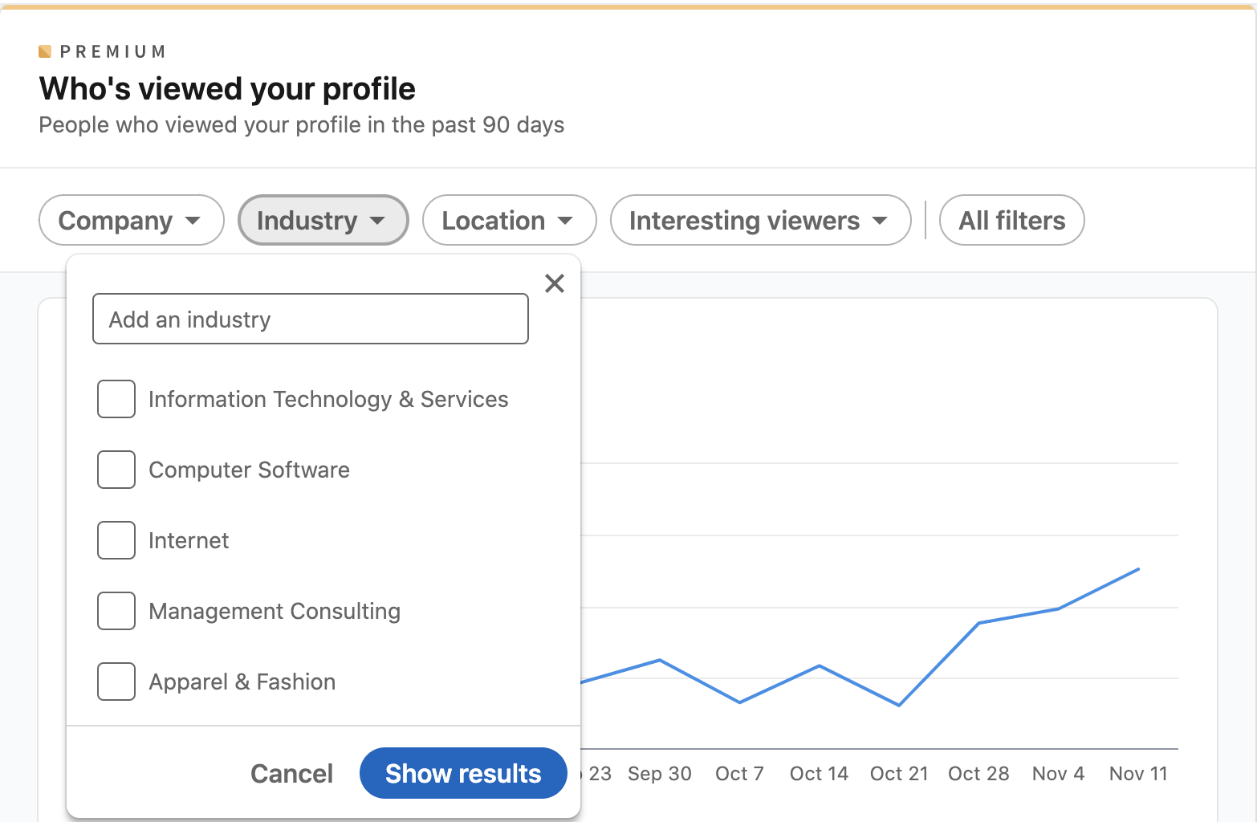Select the Management Consulting checkbox

click(x=116, y=611)
